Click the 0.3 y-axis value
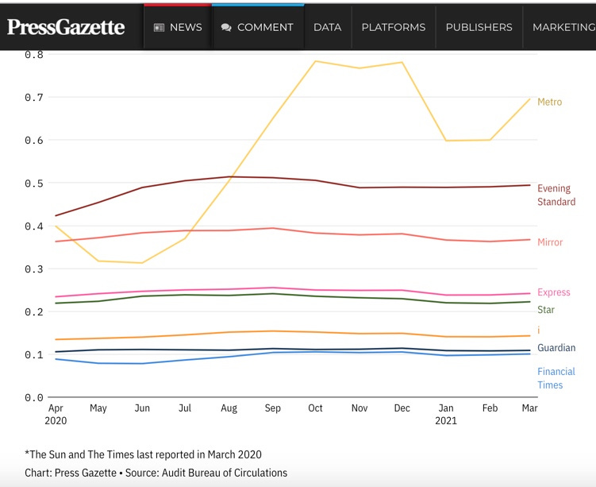Viewport: 596px width, 487px height. coord(34,269)
